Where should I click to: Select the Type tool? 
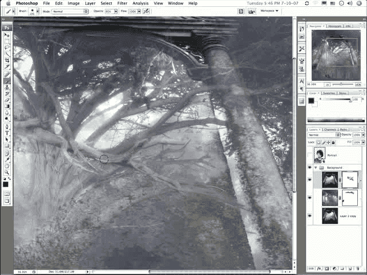tap(7, 132)
